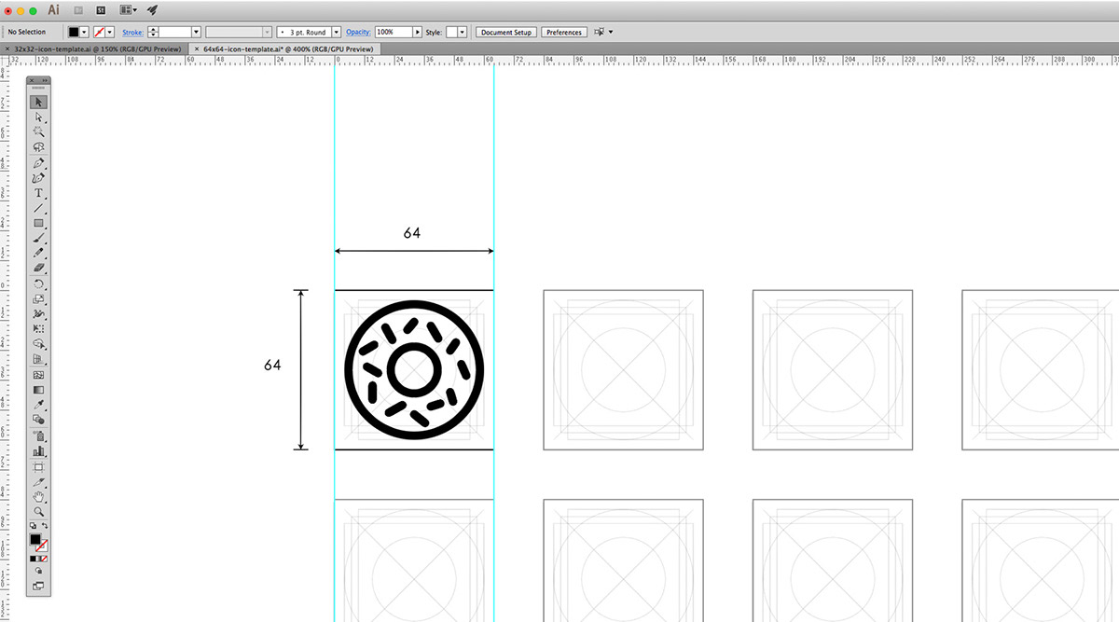The height and width of the screenshot is (622, 1119).
Task: Open the Opacity panel link
Action: tap(358, 32)
